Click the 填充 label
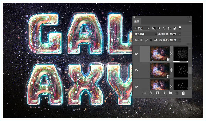This screenshot has height=121, width=206. pyautogui.click(x=166, y=40)
